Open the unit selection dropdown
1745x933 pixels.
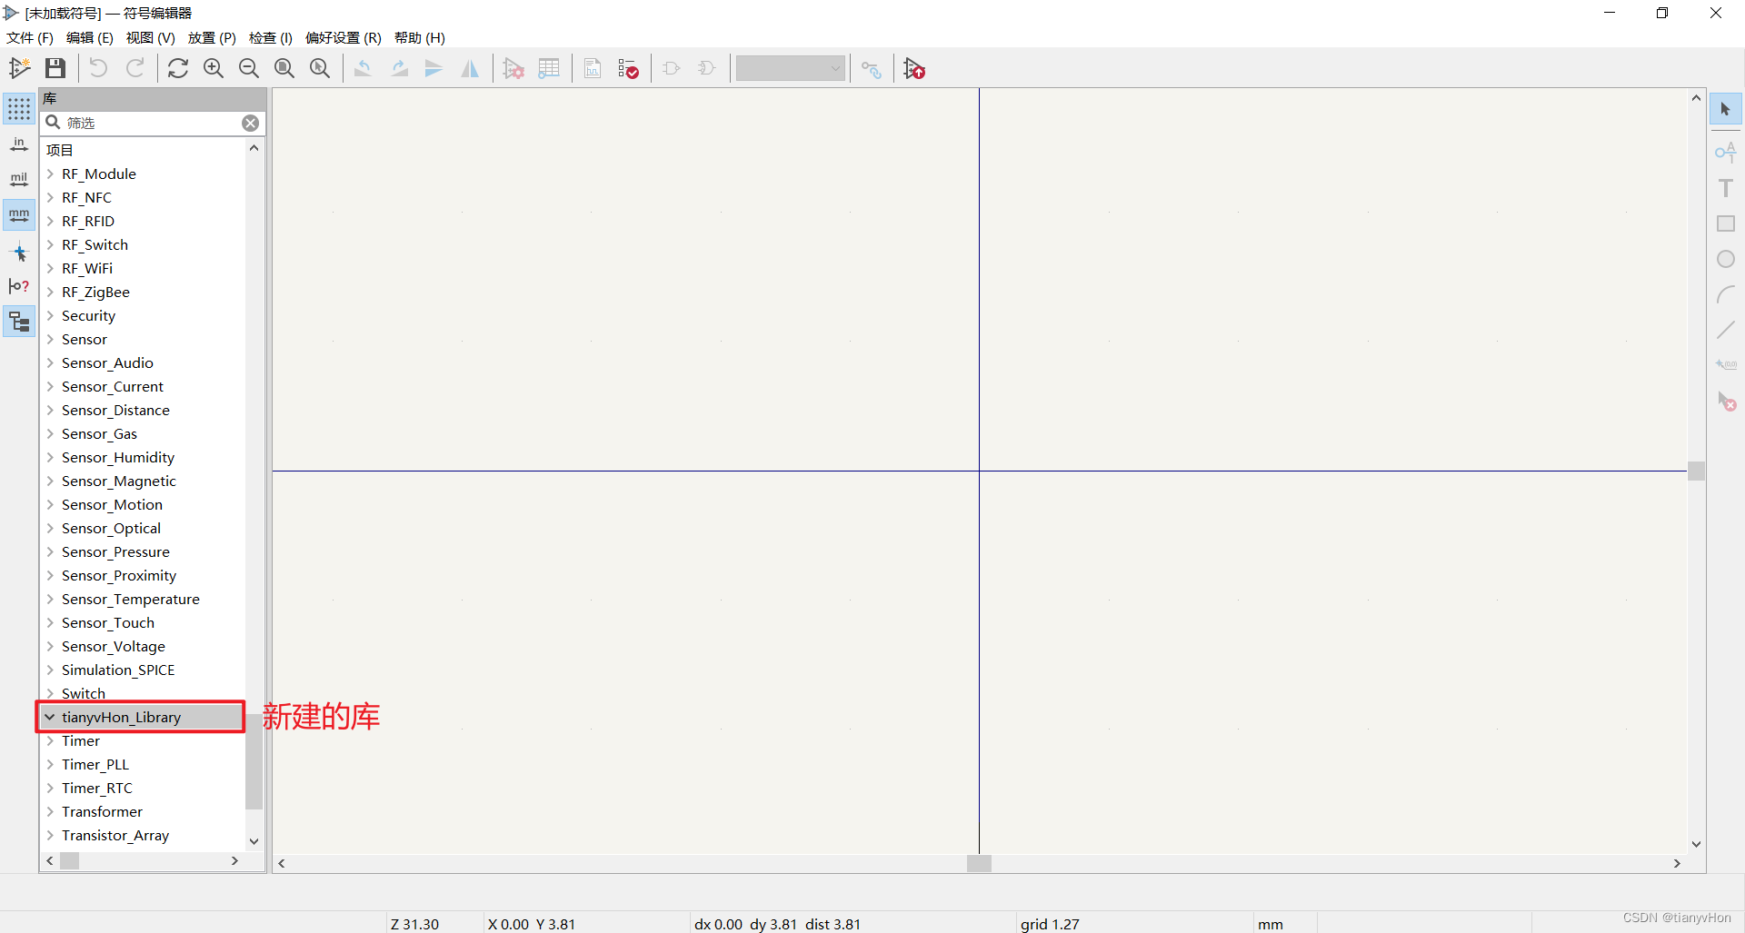(x=790, y=68)
